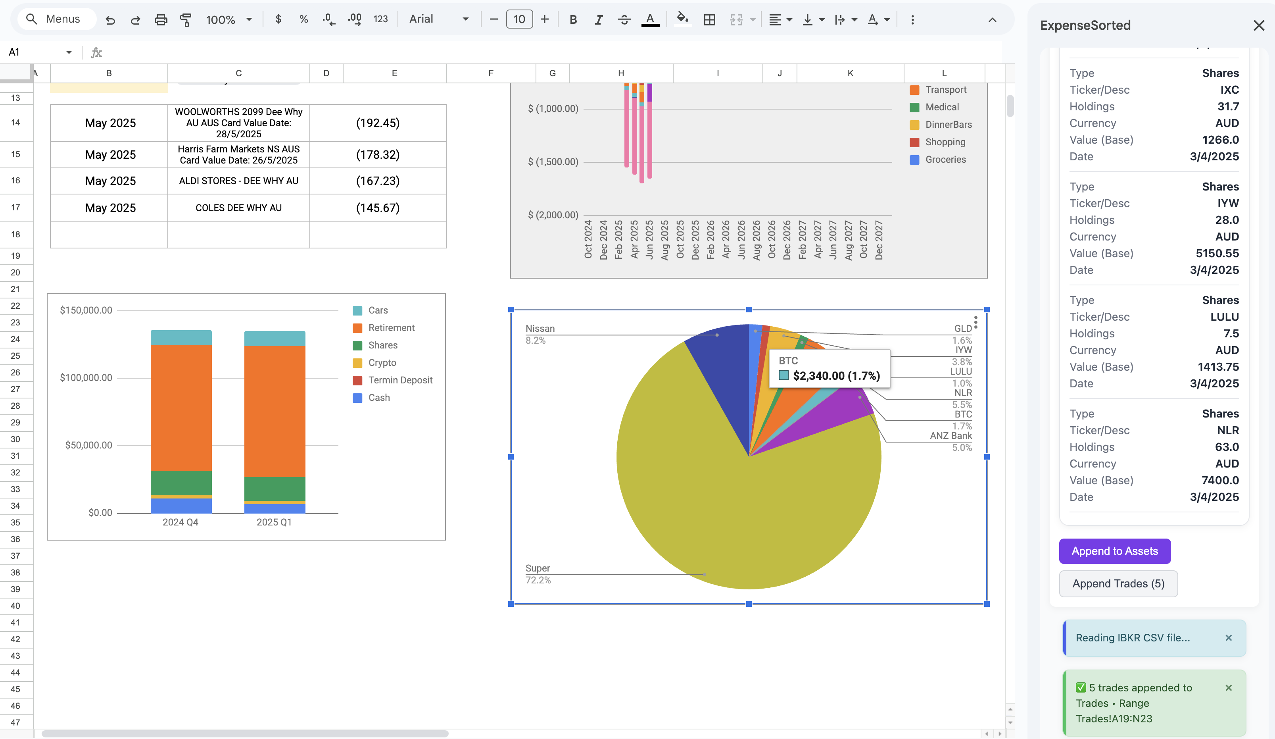Open fill color picker
The height and width of the screenshot is (739, 1275).
click(683, 19)
